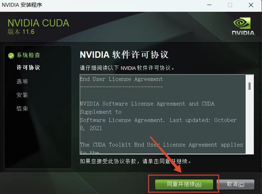Click the 版本 11.6 version label
This screenshot has width=262, height=194.
click(x=21, y=32)
